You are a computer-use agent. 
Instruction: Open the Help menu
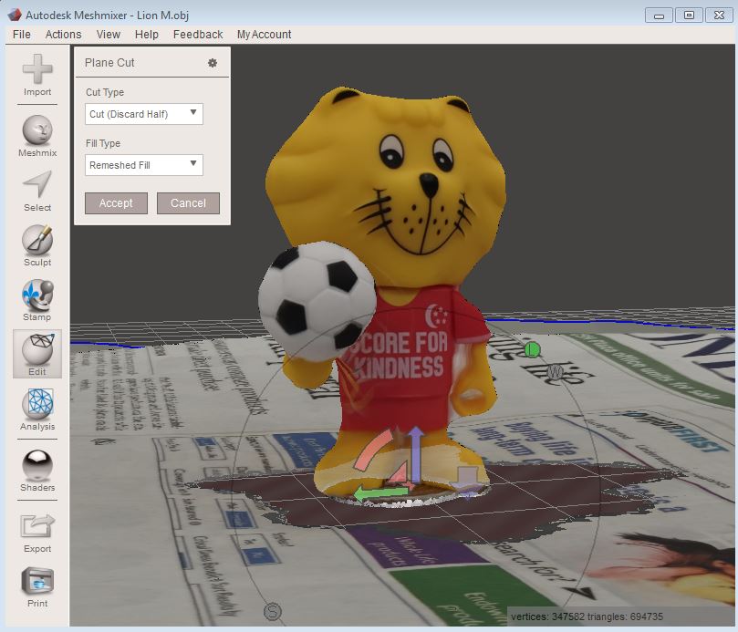pos(146,35)
